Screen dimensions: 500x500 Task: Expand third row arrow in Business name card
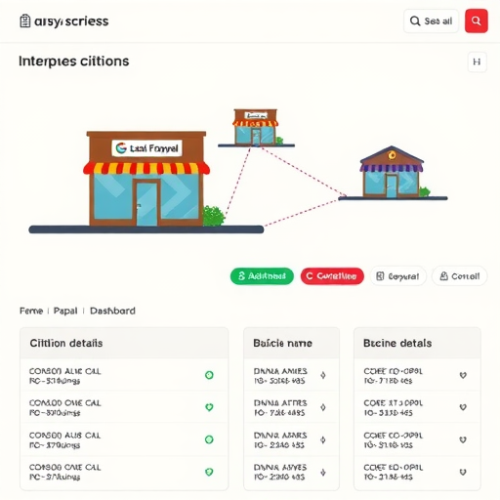[x=323, y=439]
